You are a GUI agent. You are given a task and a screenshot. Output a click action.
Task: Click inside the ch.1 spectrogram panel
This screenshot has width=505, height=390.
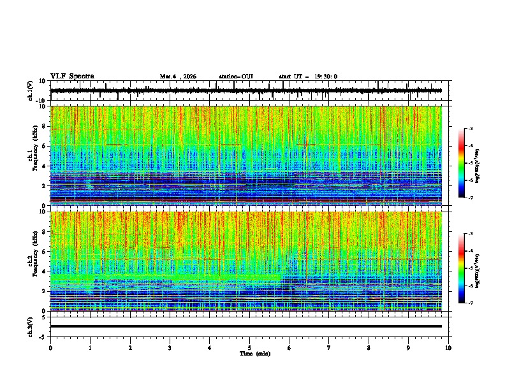tap(245, 155)
